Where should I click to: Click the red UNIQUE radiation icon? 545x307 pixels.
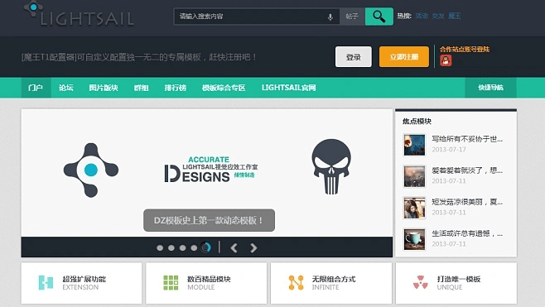pos(421,283)
